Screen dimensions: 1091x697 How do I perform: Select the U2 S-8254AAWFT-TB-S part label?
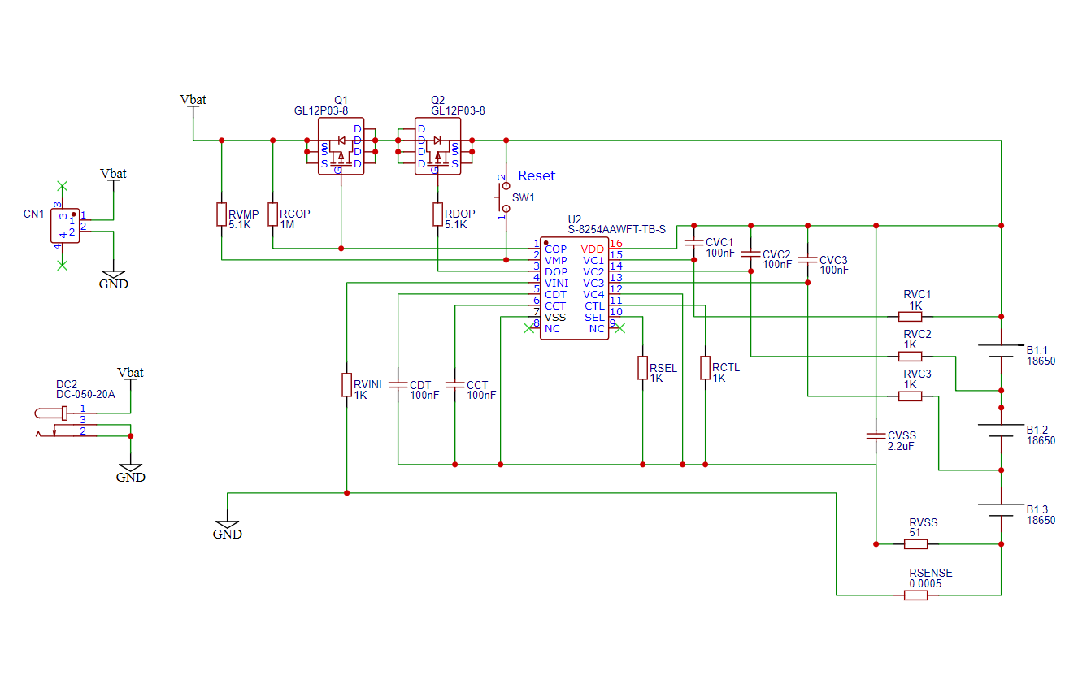click(x=616, y=230)
